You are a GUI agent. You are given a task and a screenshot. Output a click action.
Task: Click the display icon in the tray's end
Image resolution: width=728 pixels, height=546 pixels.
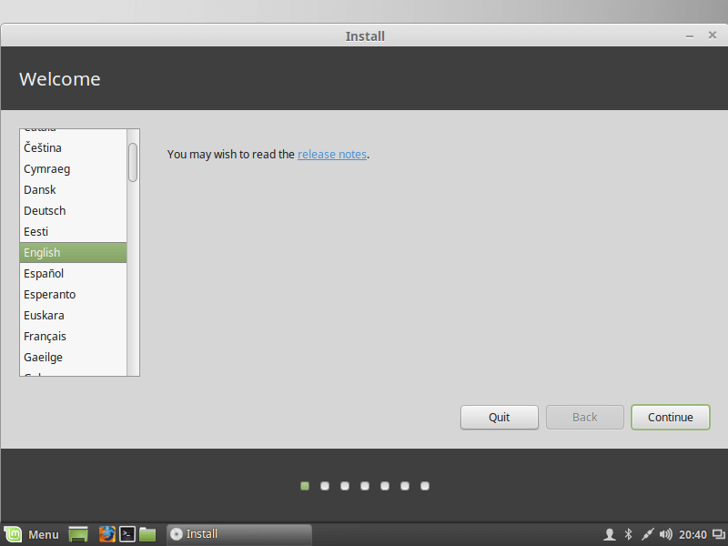click(719, 535)
